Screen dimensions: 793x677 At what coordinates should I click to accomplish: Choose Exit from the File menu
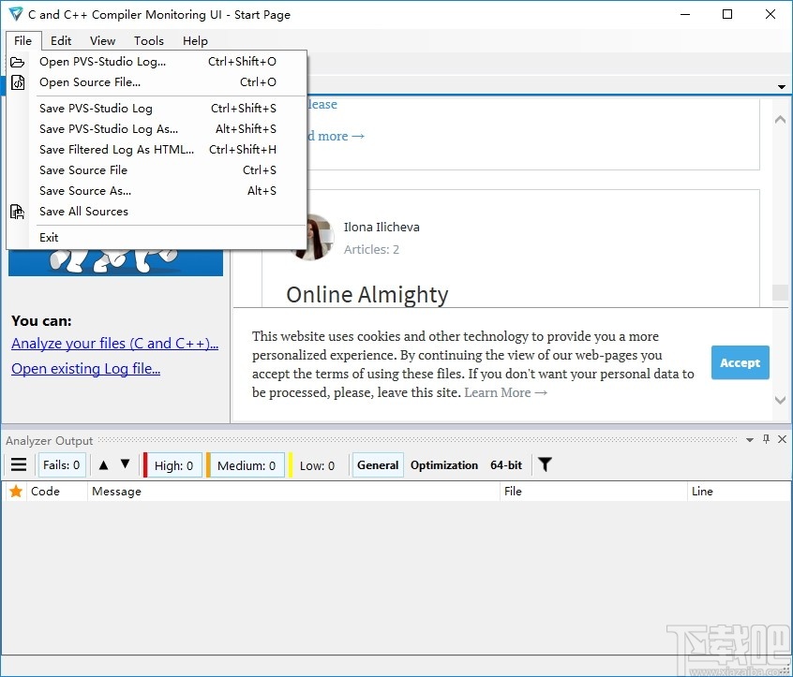click(157, 238)
